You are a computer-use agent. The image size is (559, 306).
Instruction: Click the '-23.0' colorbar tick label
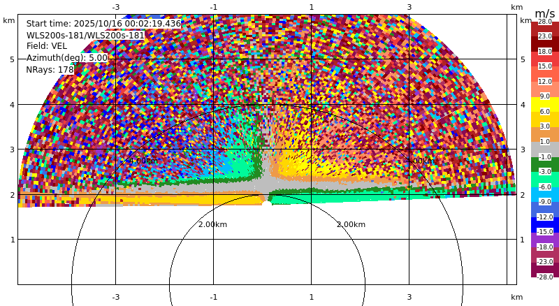tap(544, 262)
